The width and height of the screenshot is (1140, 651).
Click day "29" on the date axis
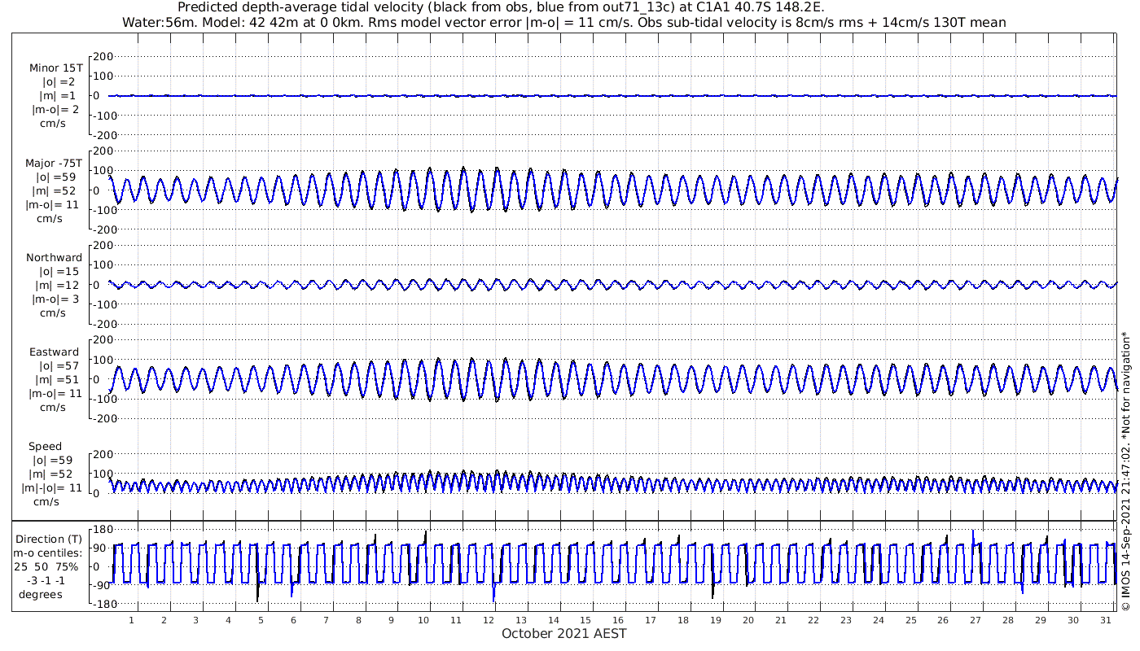pyautogui.click(x=1041, y=620)
